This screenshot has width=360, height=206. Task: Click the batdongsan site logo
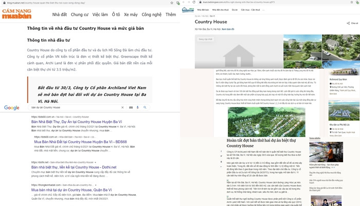click(x=188, y=9)
